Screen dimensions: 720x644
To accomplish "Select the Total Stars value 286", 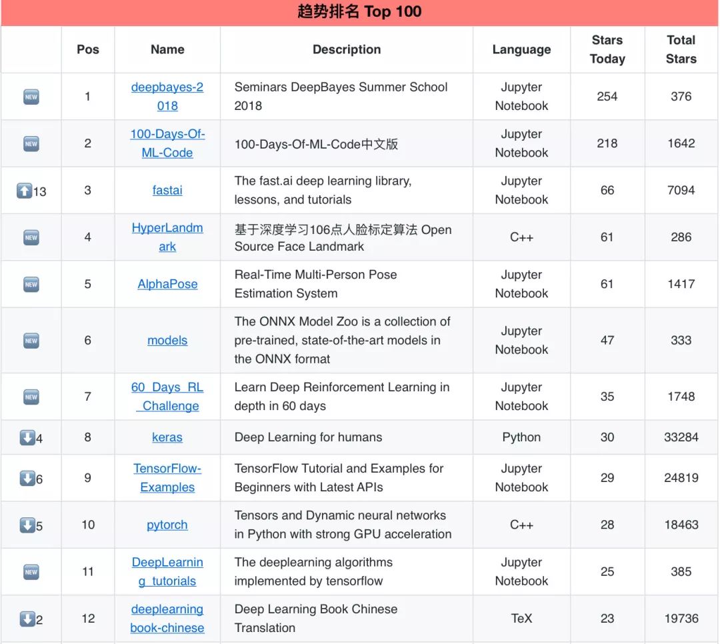I will [681, 237].
